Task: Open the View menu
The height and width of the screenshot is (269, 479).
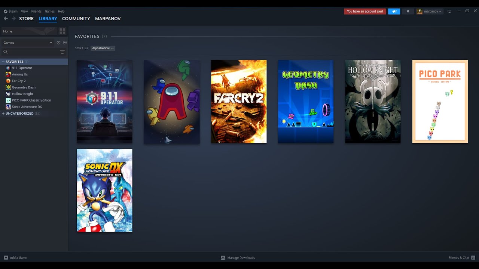Action: (24, 11)
